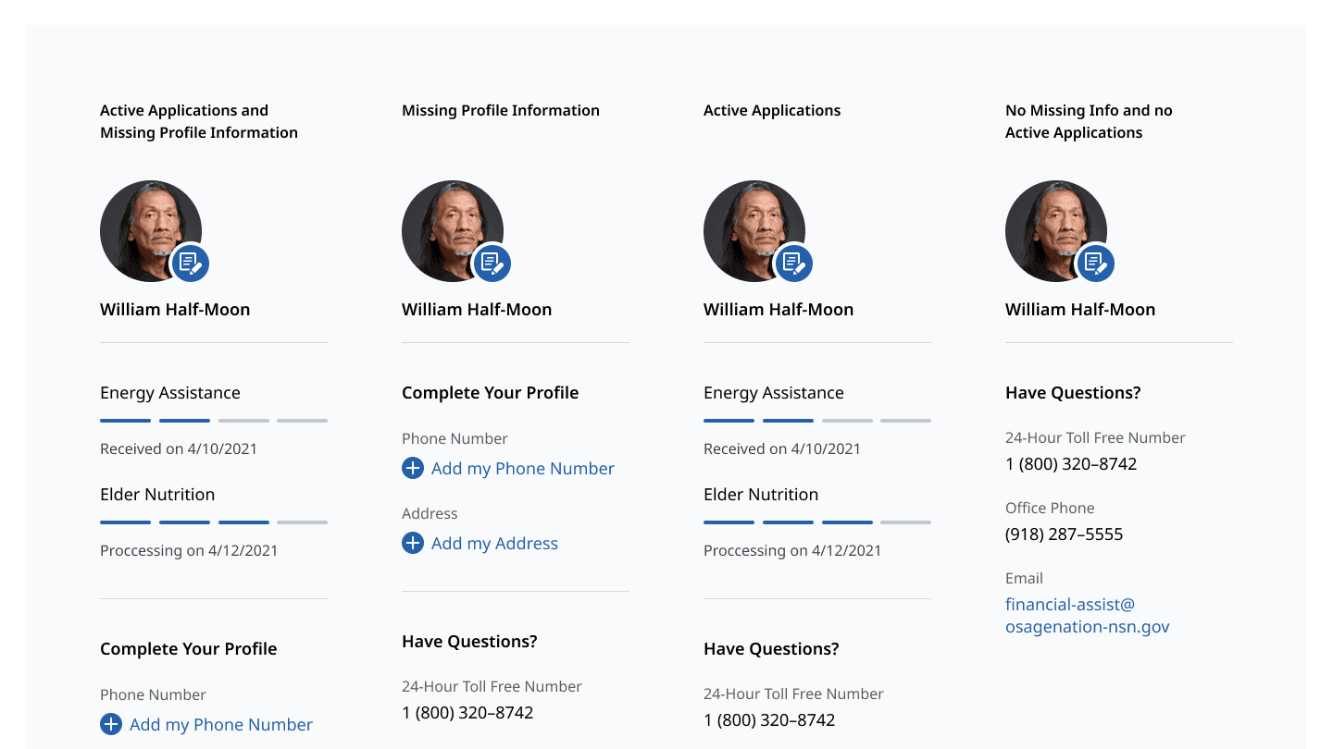Select Energy Assistance application in third column

pyautogui.click(x=774, y=393)
